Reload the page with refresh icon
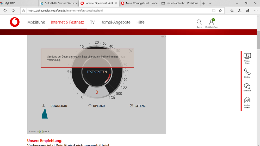The width and height of the screenshot is (260, 146). pyautogui.click(x=5, y=11)
